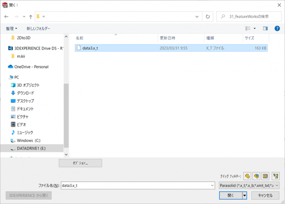Click the Parts quick filter icon
The width and height of the screenshot is (285, 204).
pyautogui.click(x=247, y=176)
